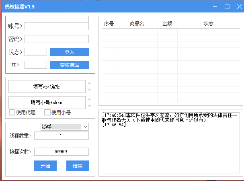Click the 线程数量 field showing 1
This screenshot has height=181, width=244.
[62, 136]
